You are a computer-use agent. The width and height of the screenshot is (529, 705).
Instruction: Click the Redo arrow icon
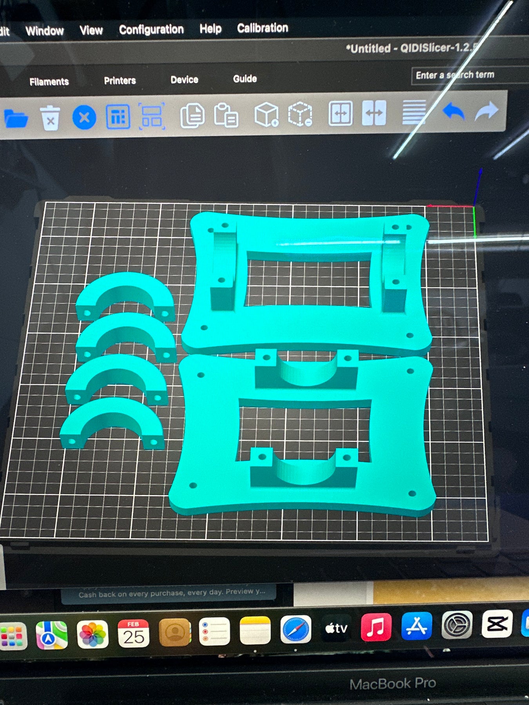486,112
